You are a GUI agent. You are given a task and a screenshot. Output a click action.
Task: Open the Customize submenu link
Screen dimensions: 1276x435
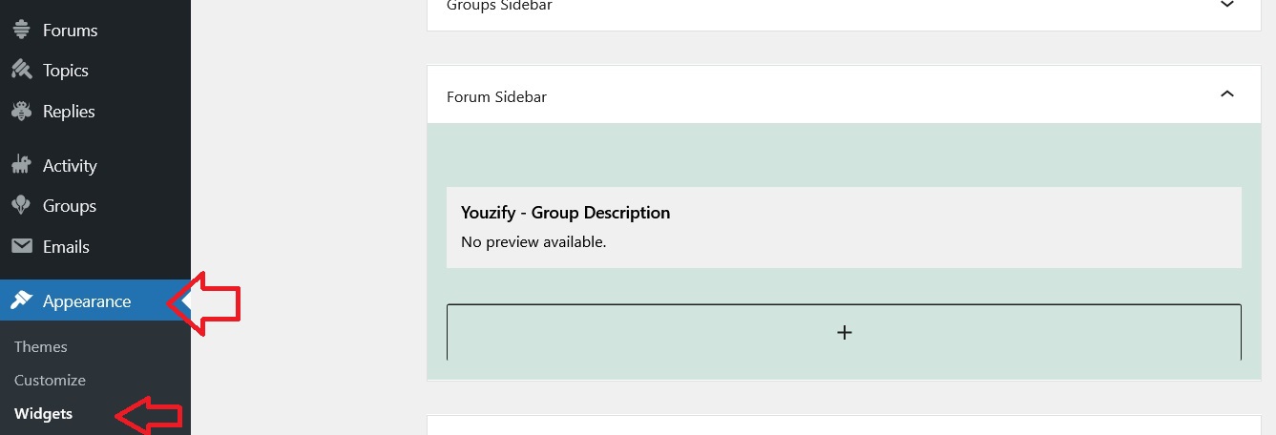pos(50,380)
